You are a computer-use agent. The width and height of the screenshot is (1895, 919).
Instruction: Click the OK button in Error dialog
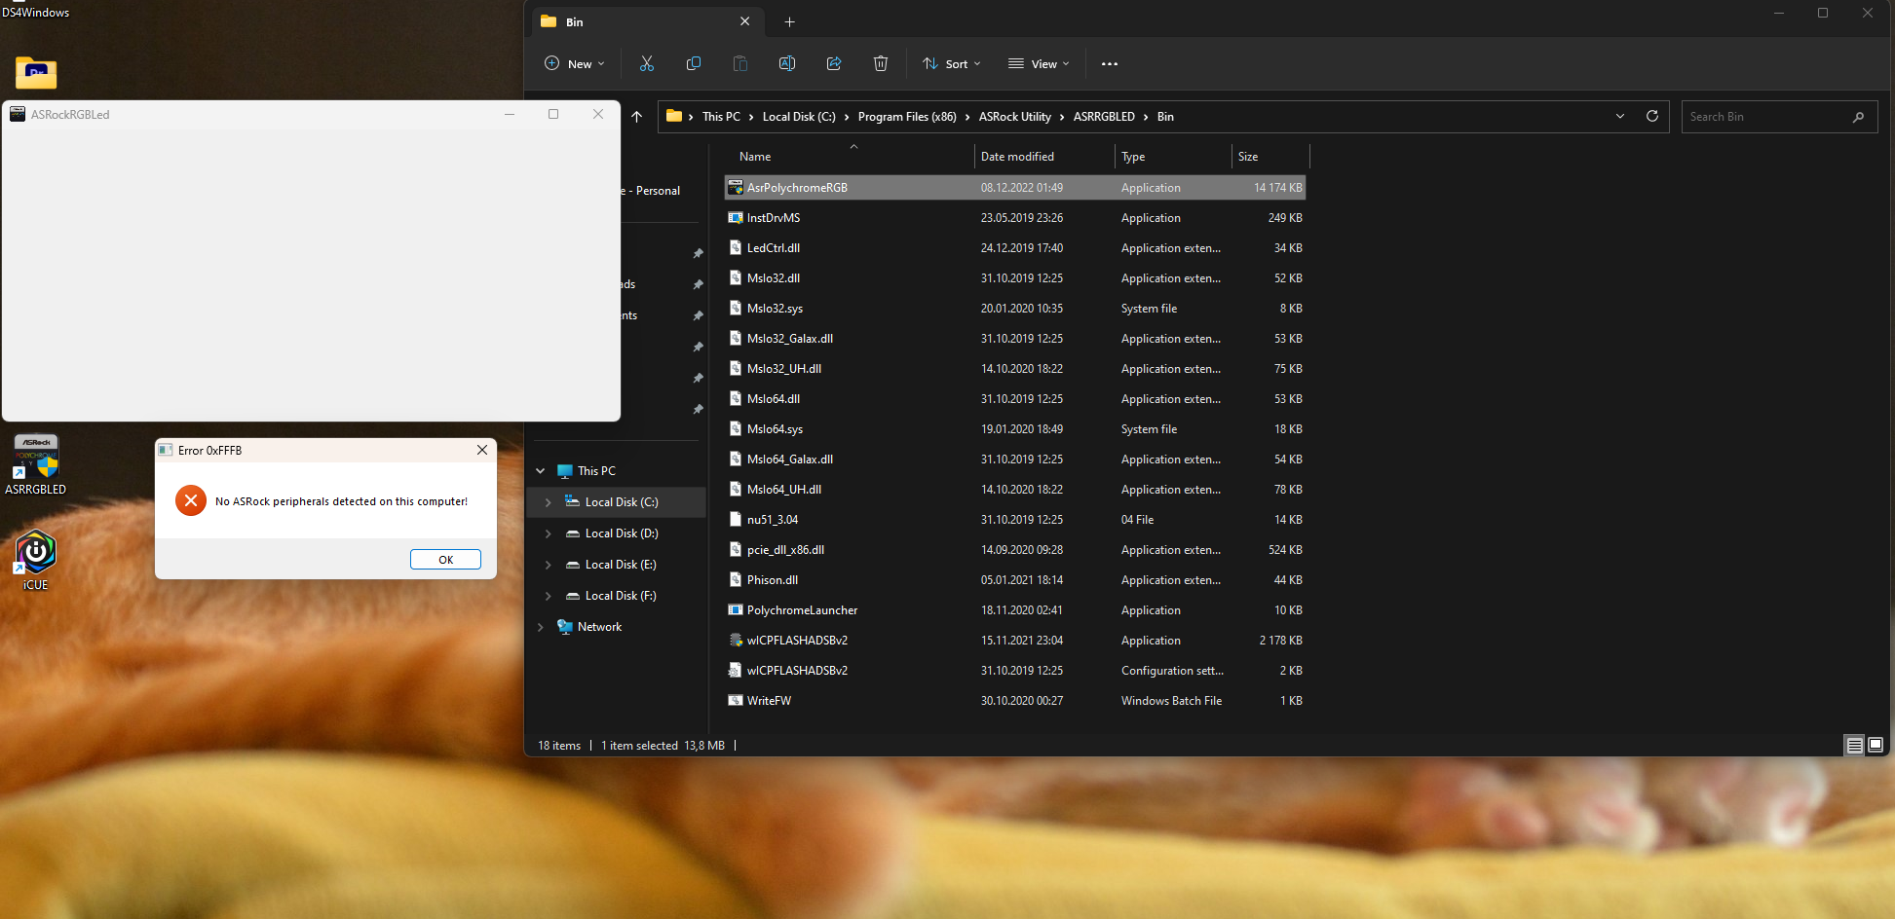tap(445, 560)
